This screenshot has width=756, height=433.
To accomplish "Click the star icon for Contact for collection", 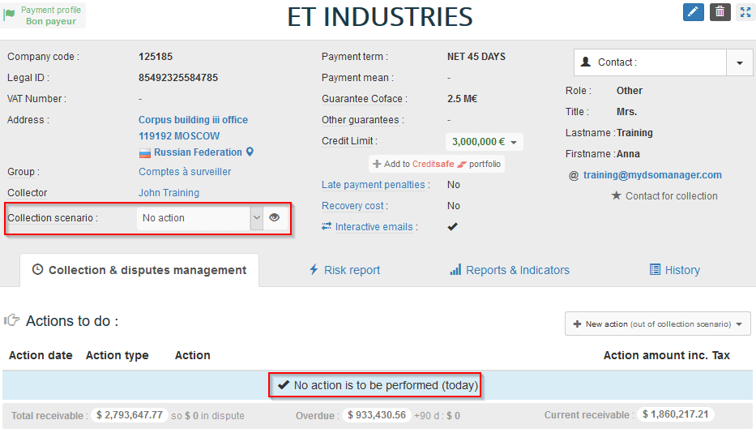I will click(x=616, y=195).
